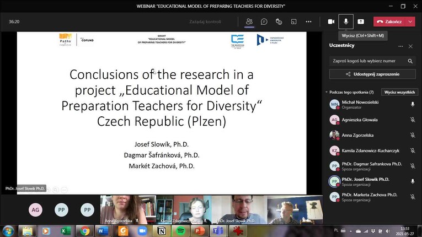Image resolution: width=422 pixels, height=237 pixels.
Task: Open more options in the Uczestnicy panel header
Action: click(x=400, y=46)
